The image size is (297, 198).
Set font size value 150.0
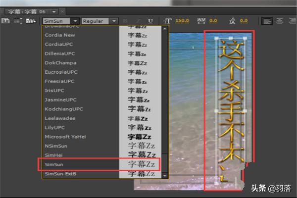(x=182, y=21)
